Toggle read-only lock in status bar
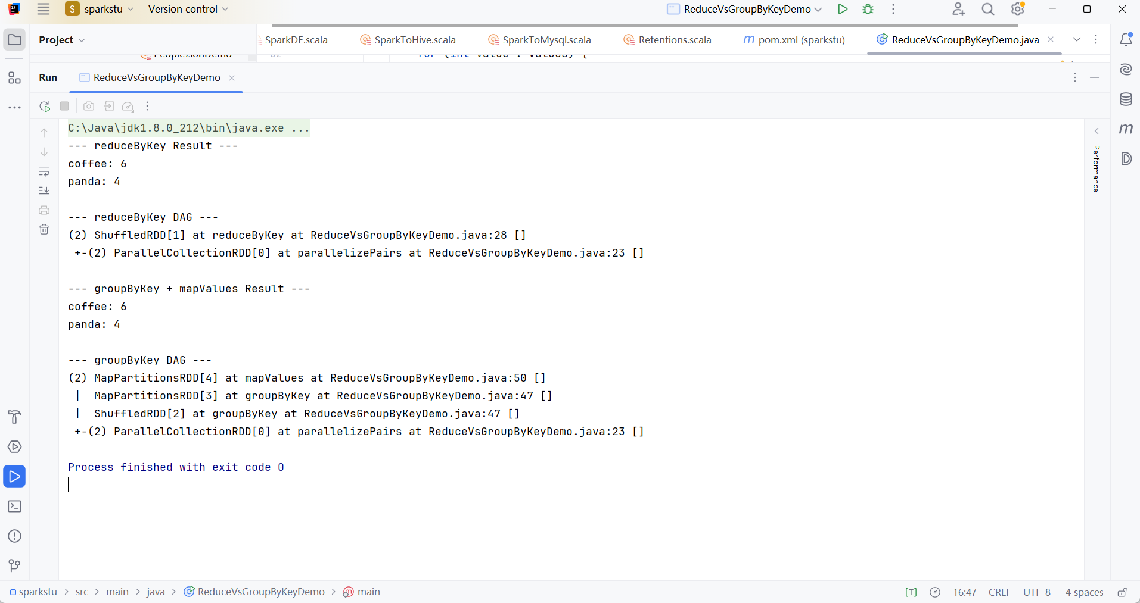 click(x=1122, y=592)
